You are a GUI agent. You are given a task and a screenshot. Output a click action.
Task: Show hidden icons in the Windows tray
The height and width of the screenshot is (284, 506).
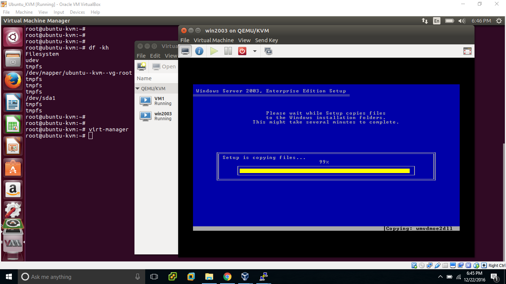(x=440, y=277)
